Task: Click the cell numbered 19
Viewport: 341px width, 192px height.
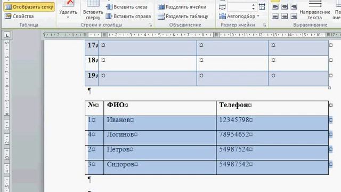Action: [x=92, y=78]
